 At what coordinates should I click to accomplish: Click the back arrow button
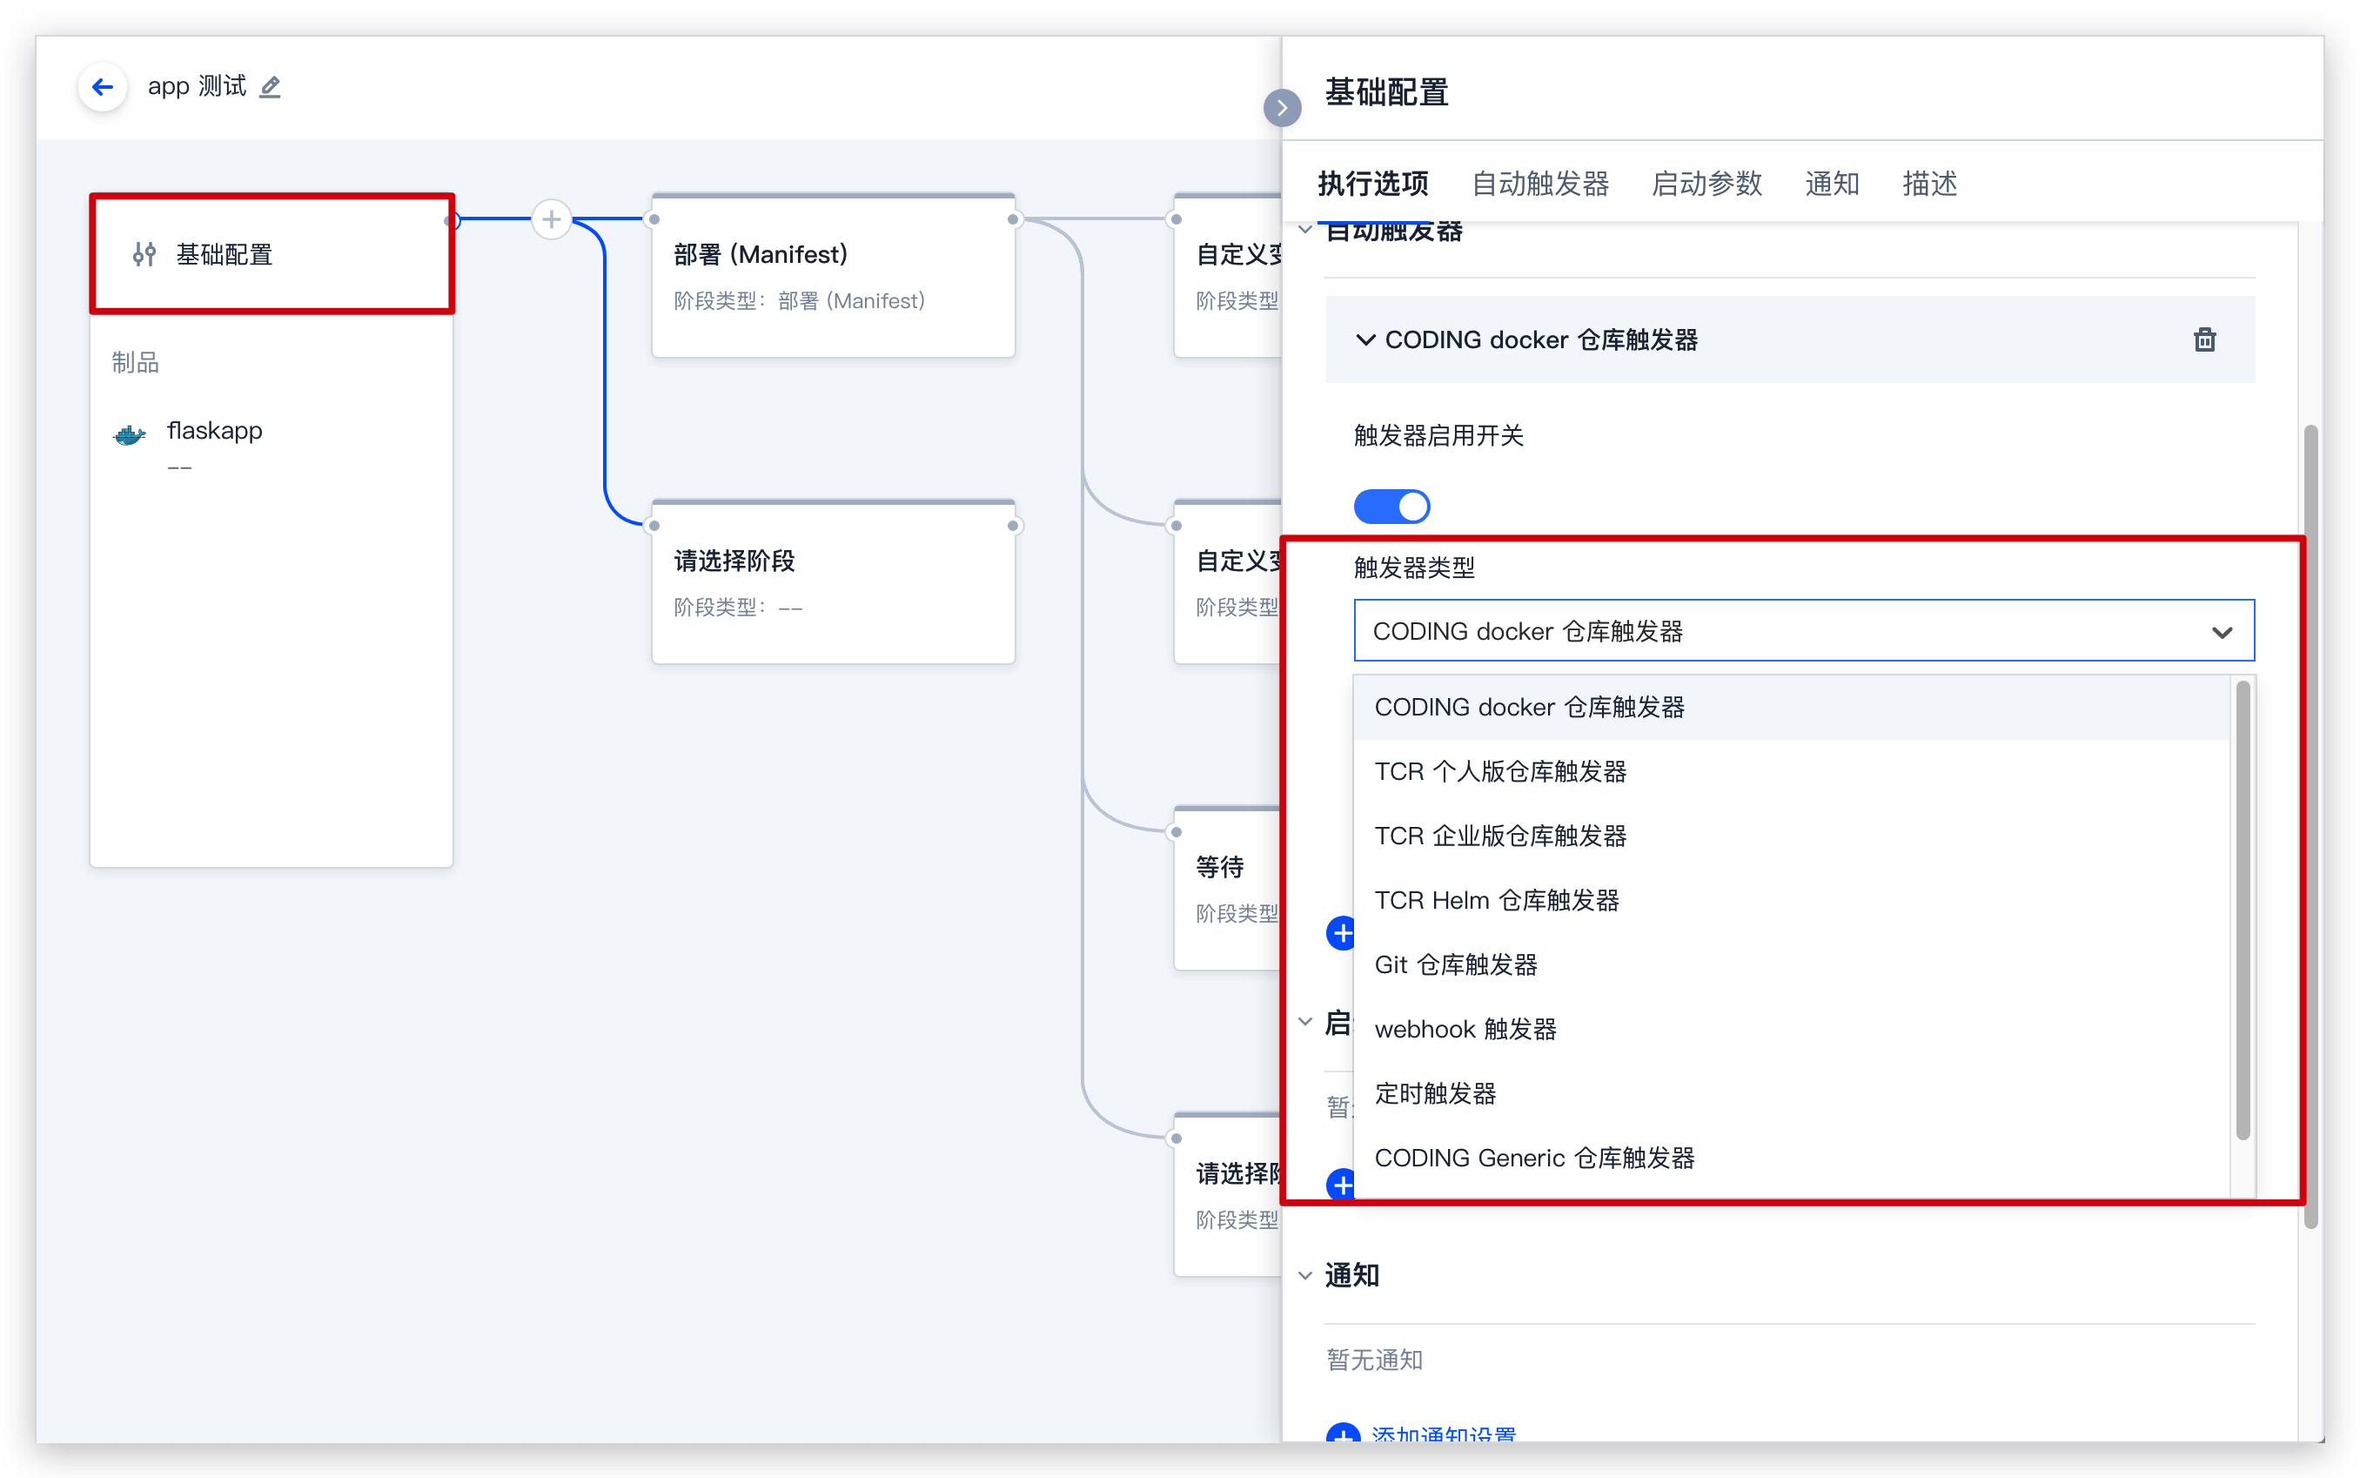[x=103, y=87]
